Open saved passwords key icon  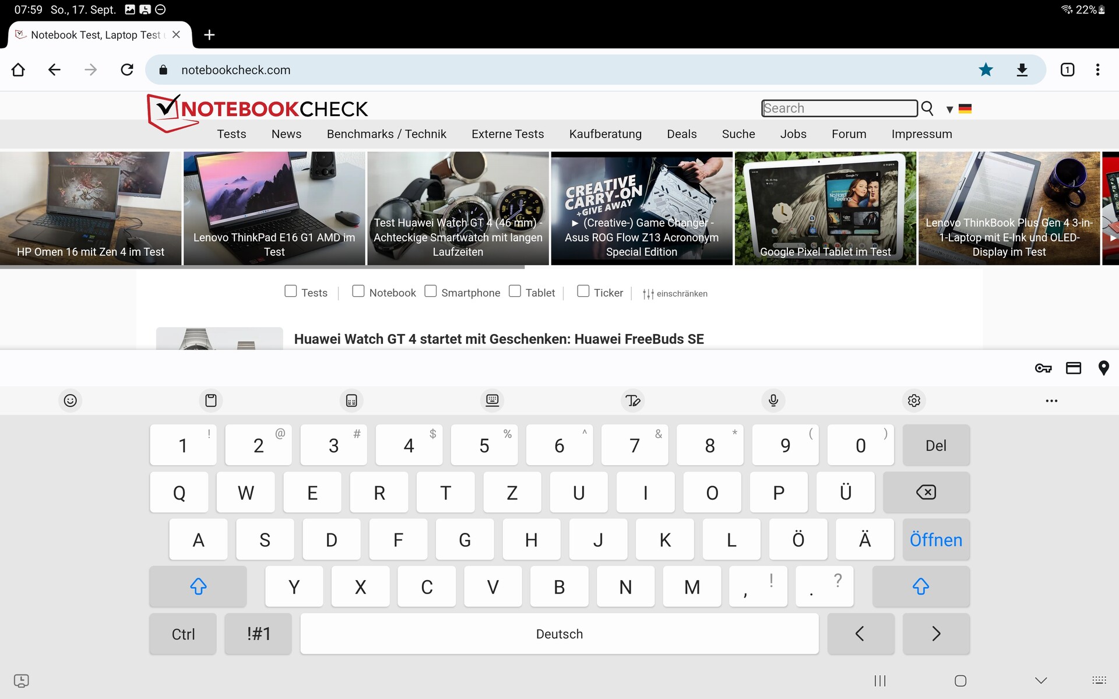tap(1043, 368)
